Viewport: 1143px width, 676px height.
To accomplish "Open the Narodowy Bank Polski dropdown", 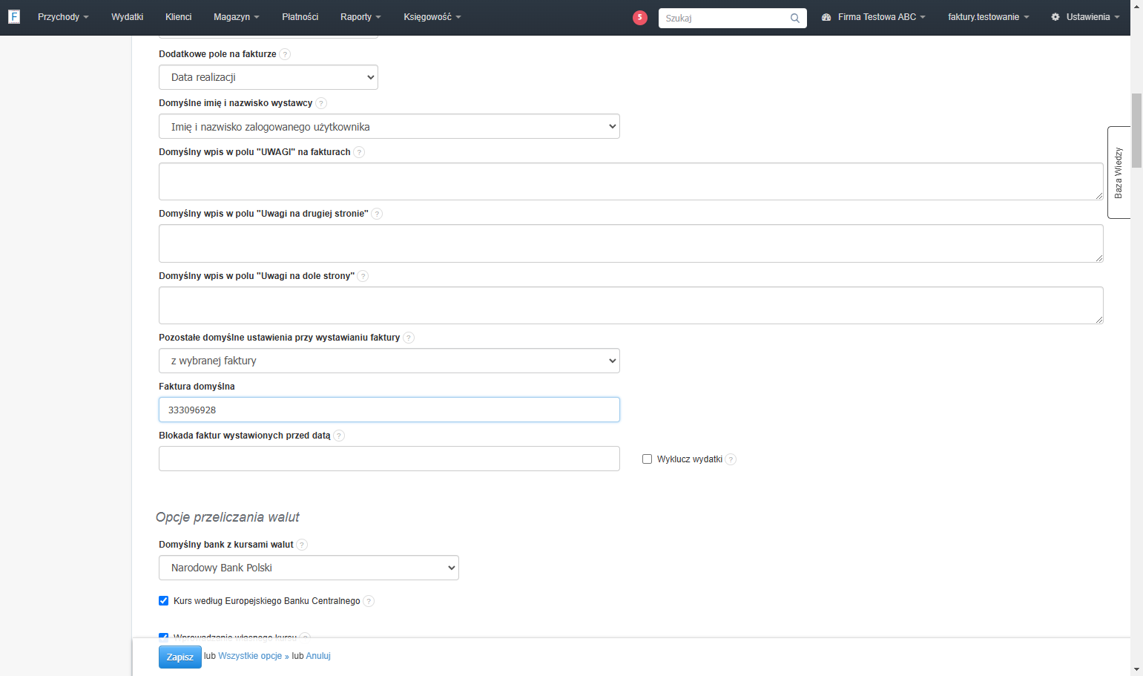I will (x=309, y=568).
